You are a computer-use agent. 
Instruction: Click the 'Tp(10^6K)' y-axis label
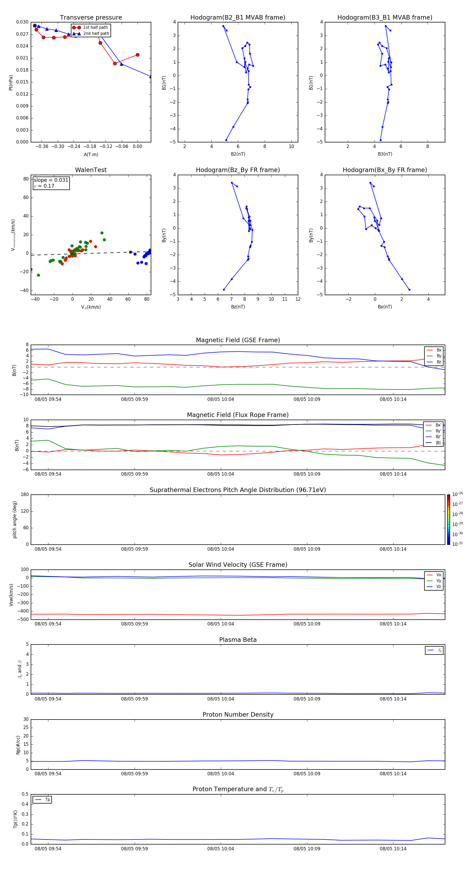click(15, 819)
